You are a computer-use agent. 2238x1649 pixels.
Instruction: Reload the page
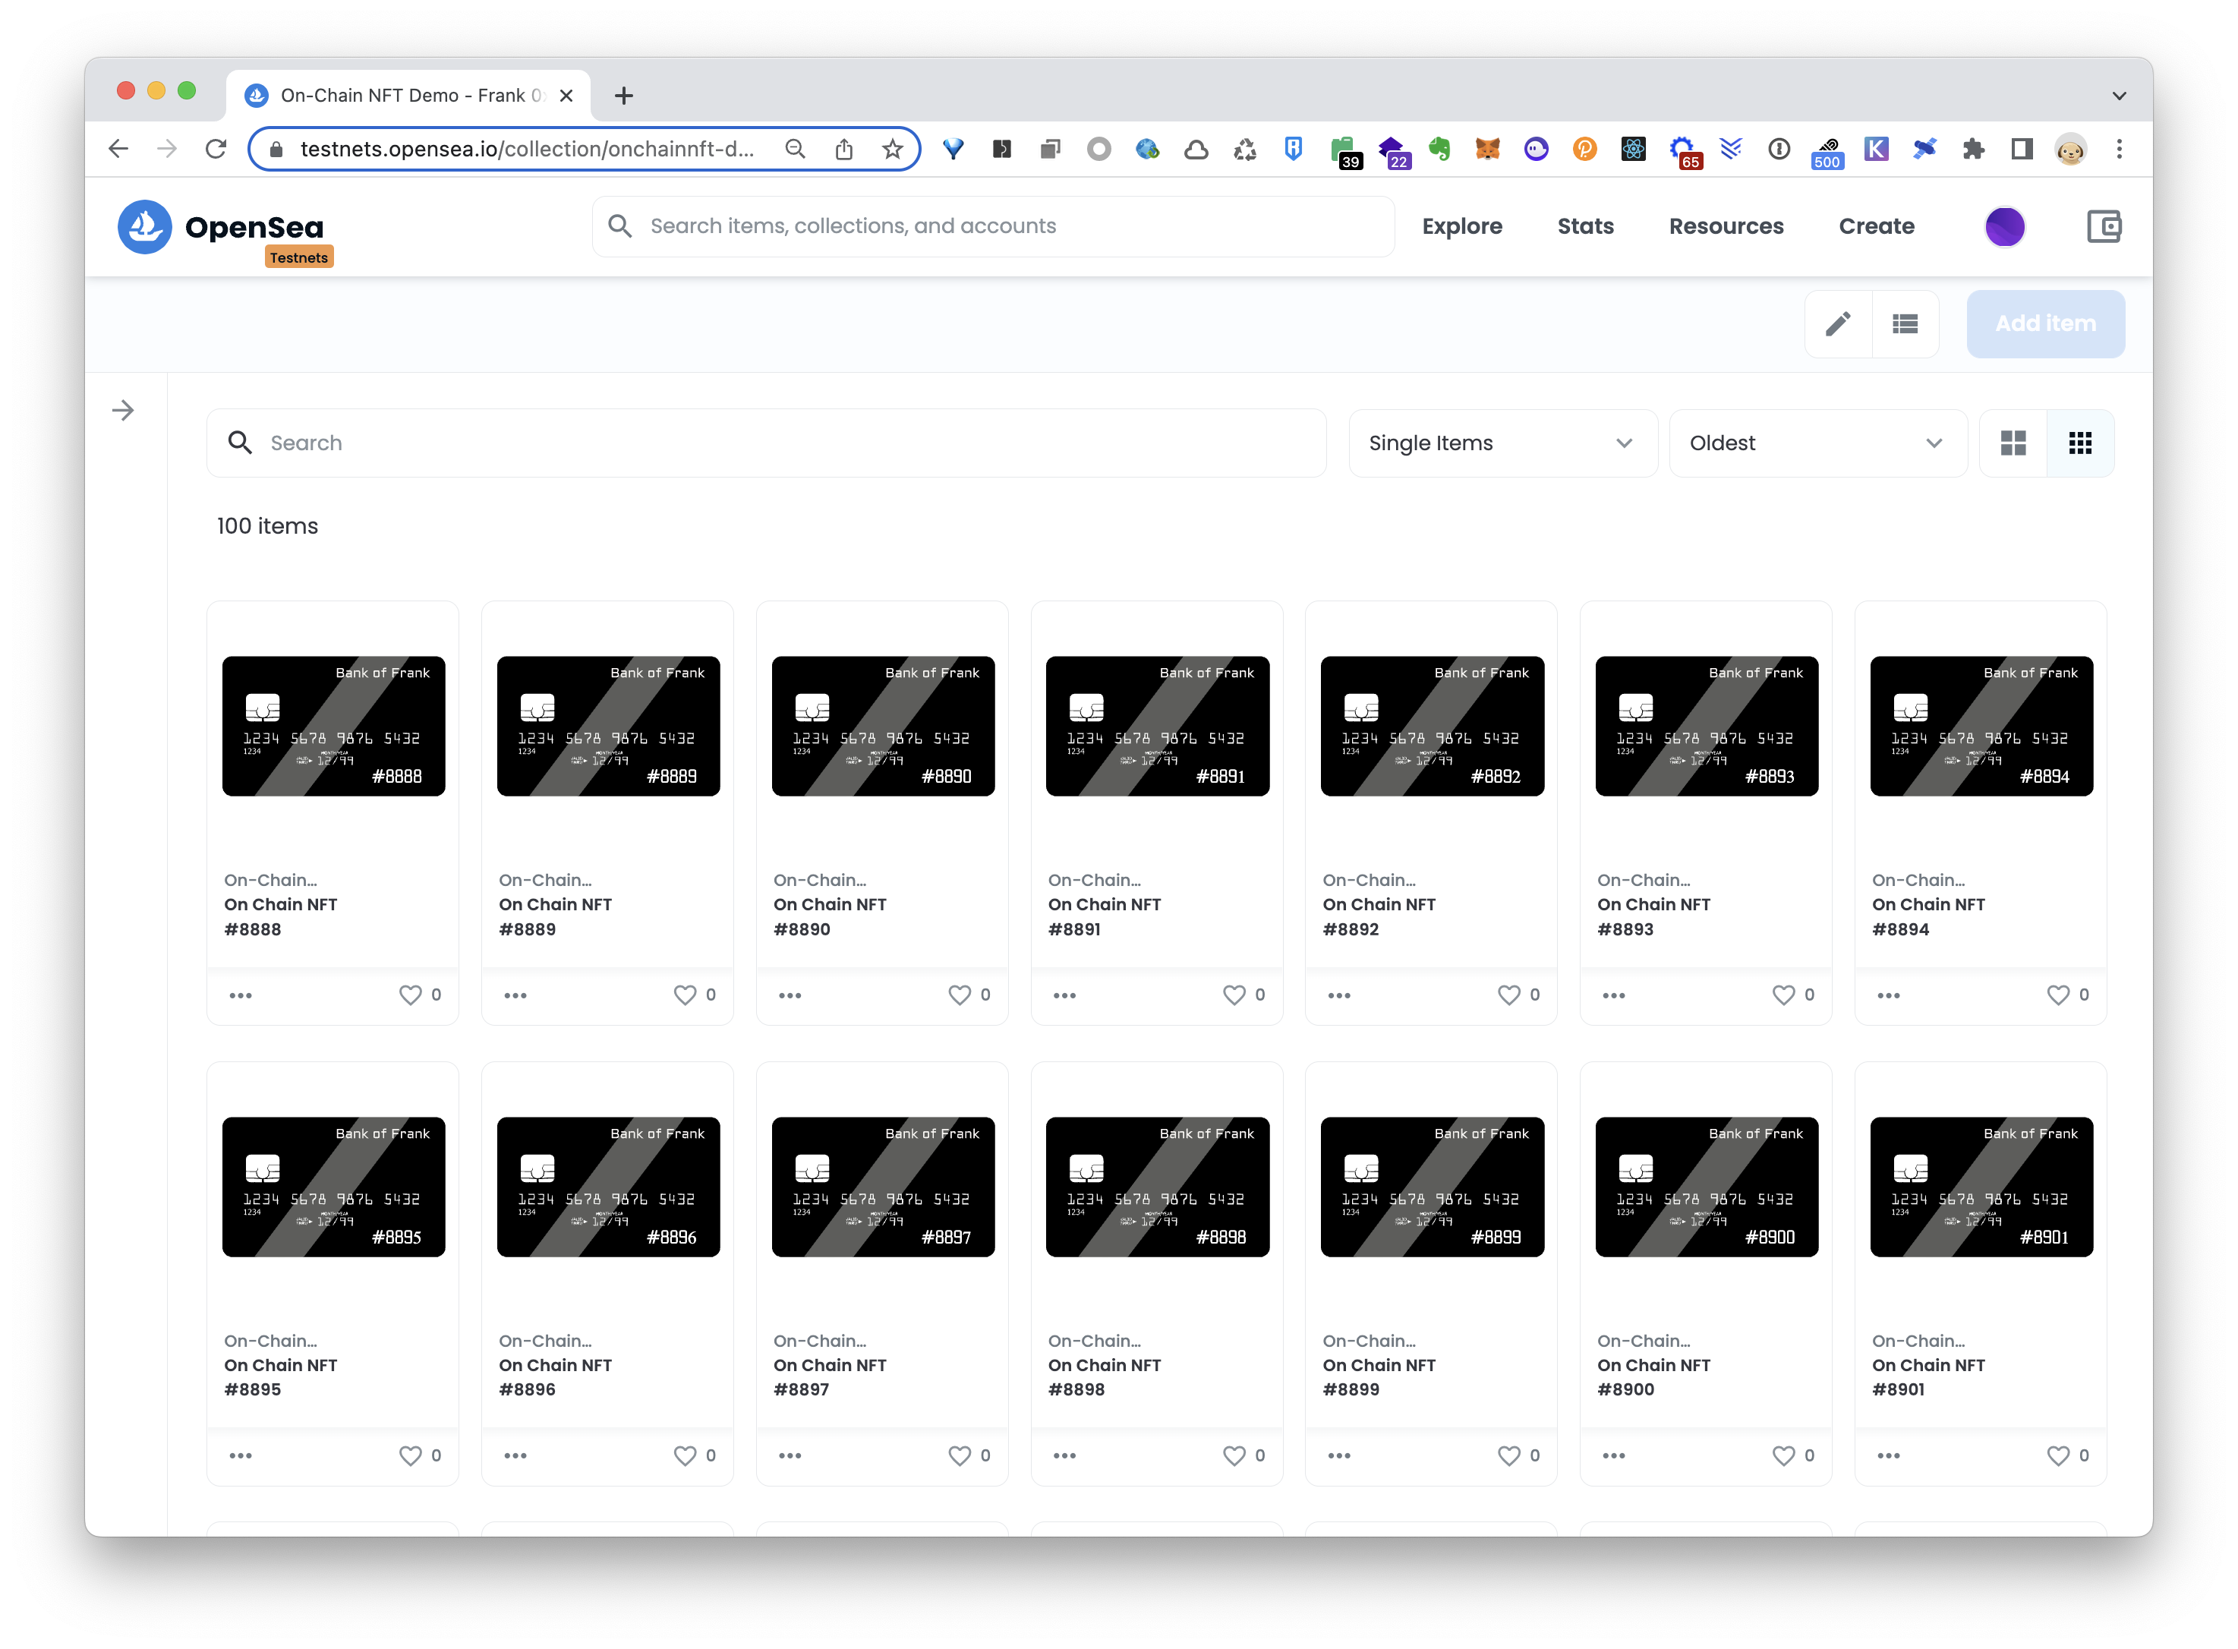[x=216, y=150]
